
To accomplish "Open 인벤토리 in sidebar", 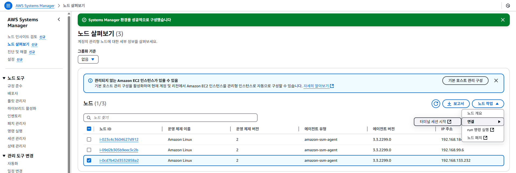I will coord(15,116).
